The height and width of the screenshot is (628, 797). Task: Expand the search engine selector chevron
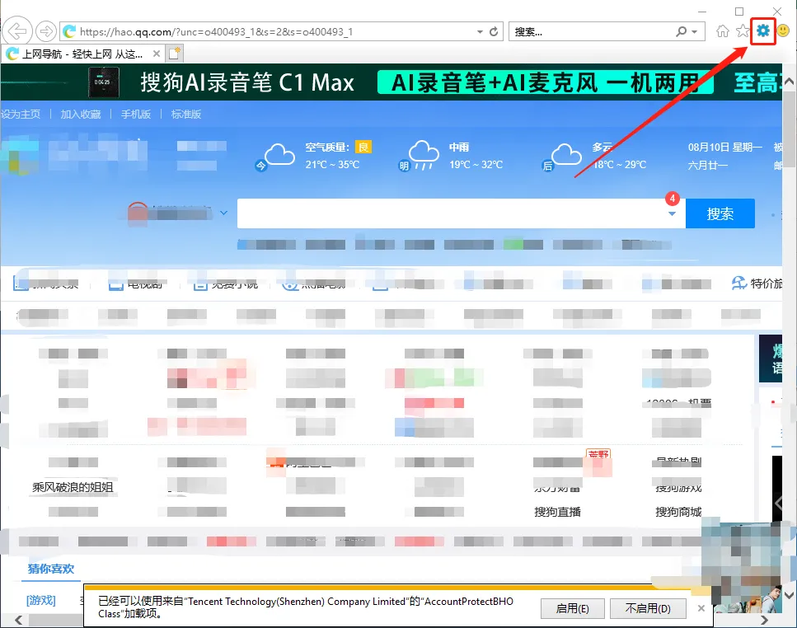(x=223, y=213)
